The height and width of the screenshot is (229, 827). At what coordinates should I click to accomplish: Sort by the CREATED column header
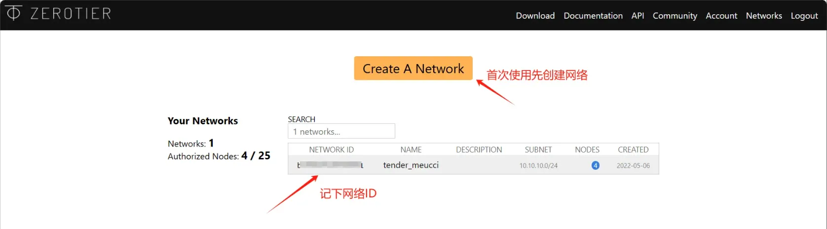coord(634,150)
